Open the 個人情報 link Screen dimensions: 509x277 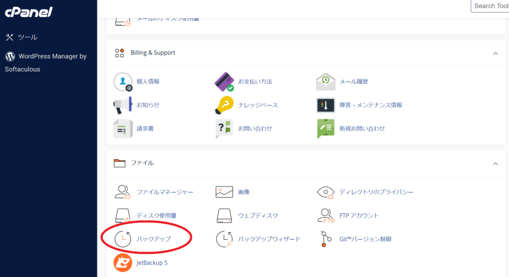point(148,82)
